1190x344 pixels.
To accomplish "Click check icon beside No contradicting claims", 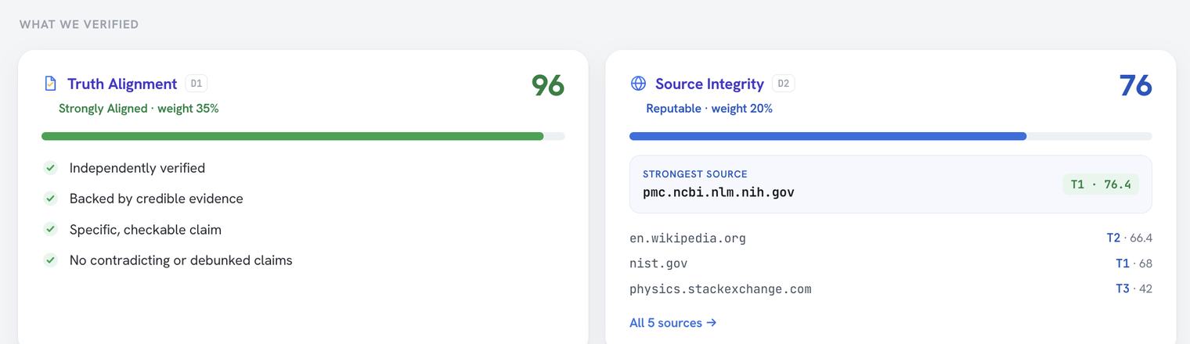I will coord(50,260).
